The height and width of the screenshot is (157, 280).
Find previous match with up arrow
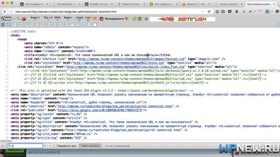point(45,146)
